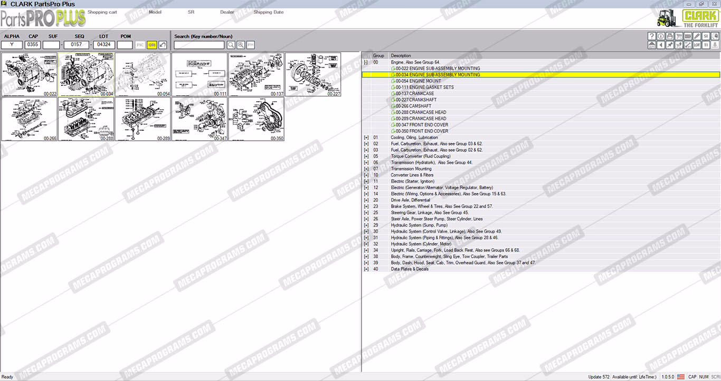721x381 pixels.
Task: Click the SI toolbar button
Action: [x=706, y=36]
